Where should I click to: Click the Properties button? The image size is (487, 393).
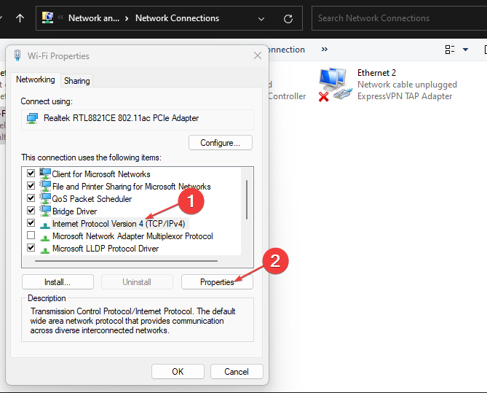[x=217, y=282]
